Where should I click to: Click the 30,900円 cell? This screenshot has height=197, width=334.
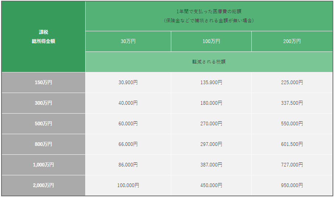pos(128,82)
